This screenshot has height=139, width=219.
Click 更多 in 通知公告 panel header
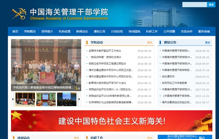pyautogui.click(x=208, y=42)
